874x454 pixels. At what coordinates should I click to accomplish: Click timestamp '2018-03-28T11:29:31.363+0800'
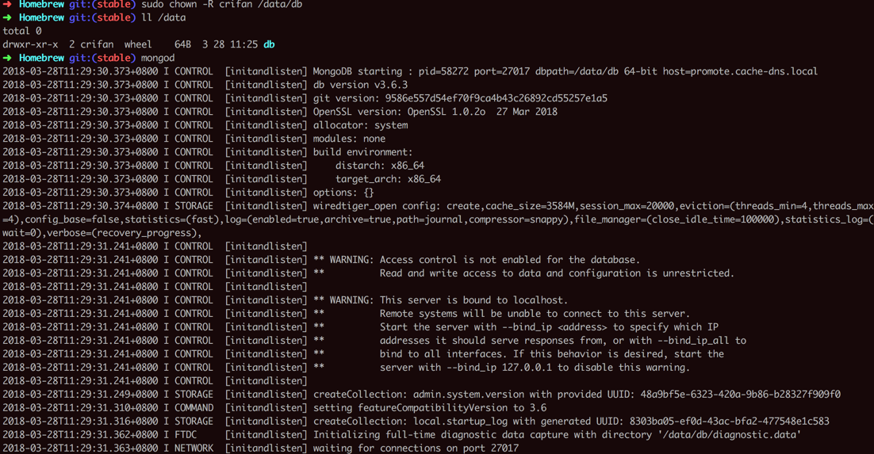80,448
